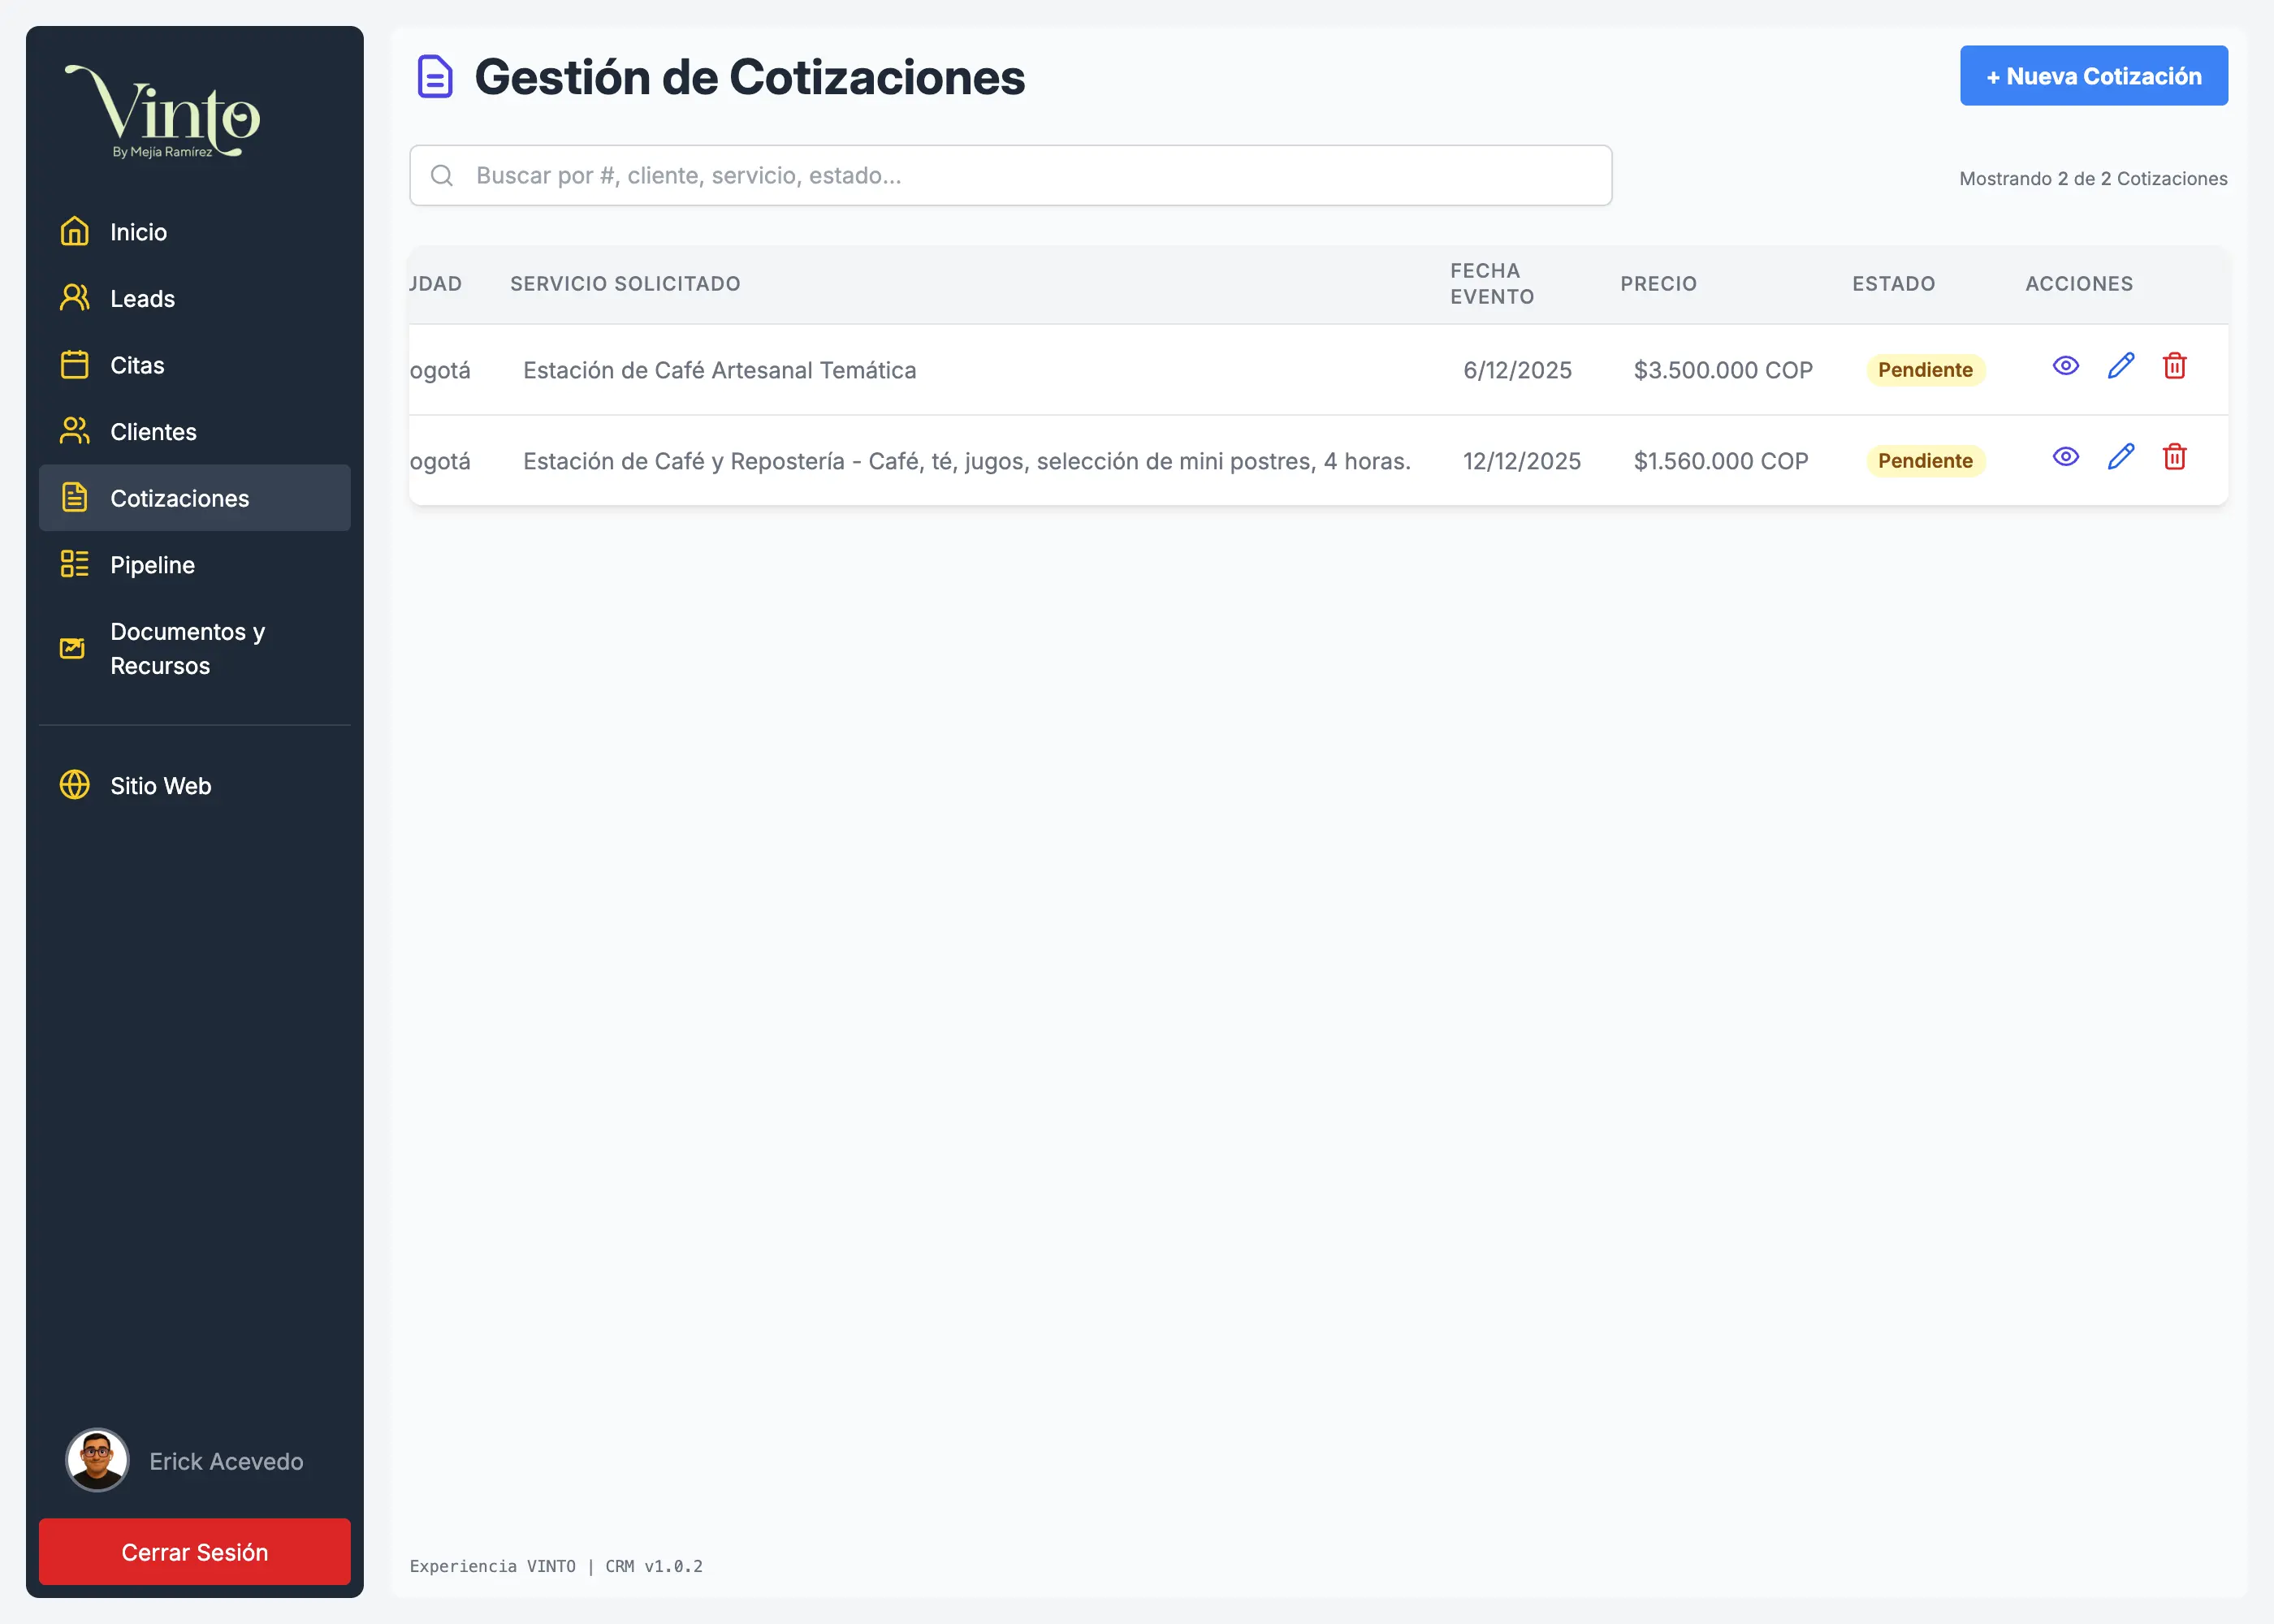2274x1624 pixels.
Task: Delete the 12/12/2025 quotation with trash icon
Action: click(2174, 457)
